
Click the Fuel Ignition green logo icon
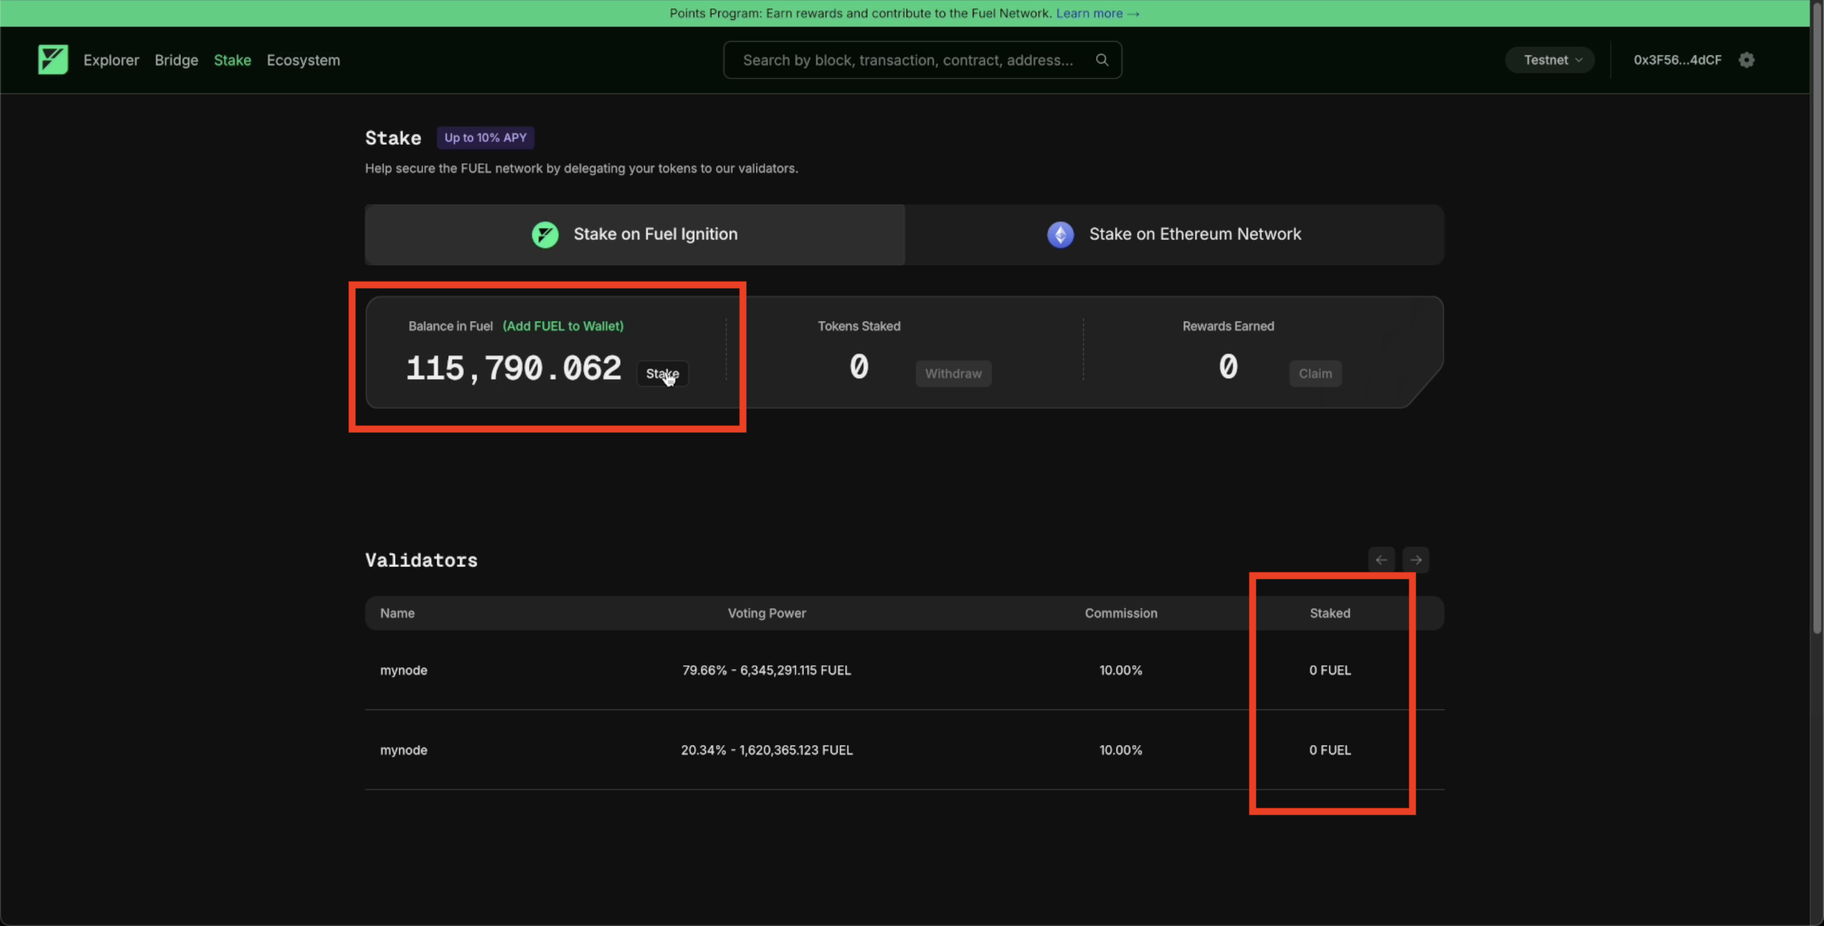click(x=545, y=234)
